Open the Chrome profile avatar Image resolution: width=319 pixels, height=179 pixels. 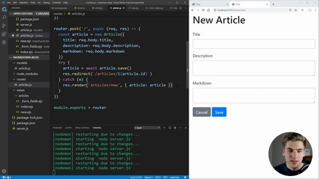(310, 10)
